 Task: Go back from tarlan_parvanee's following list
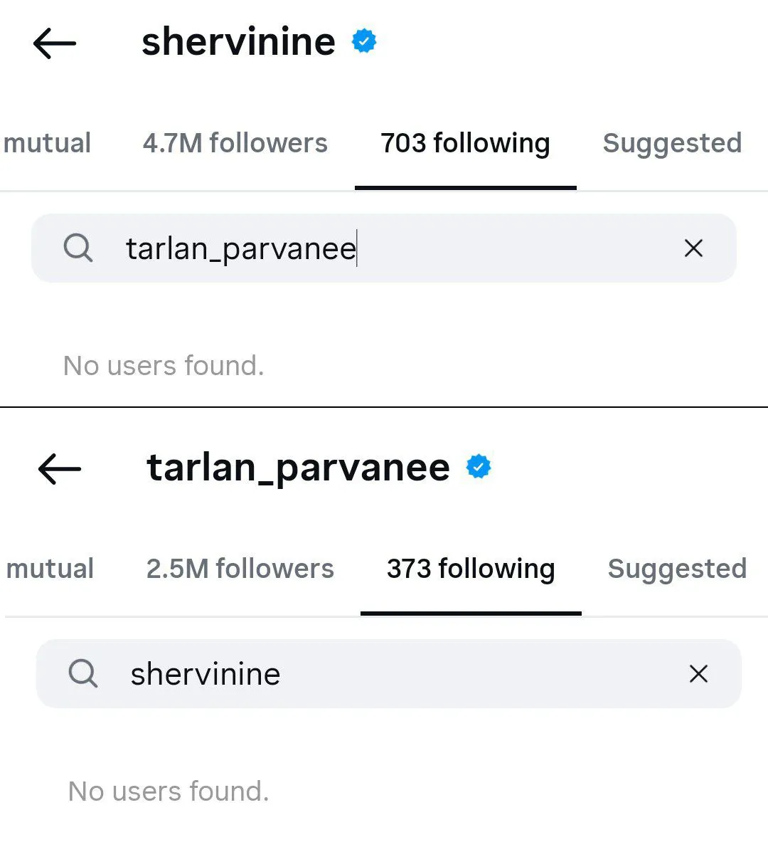point(60,469)
